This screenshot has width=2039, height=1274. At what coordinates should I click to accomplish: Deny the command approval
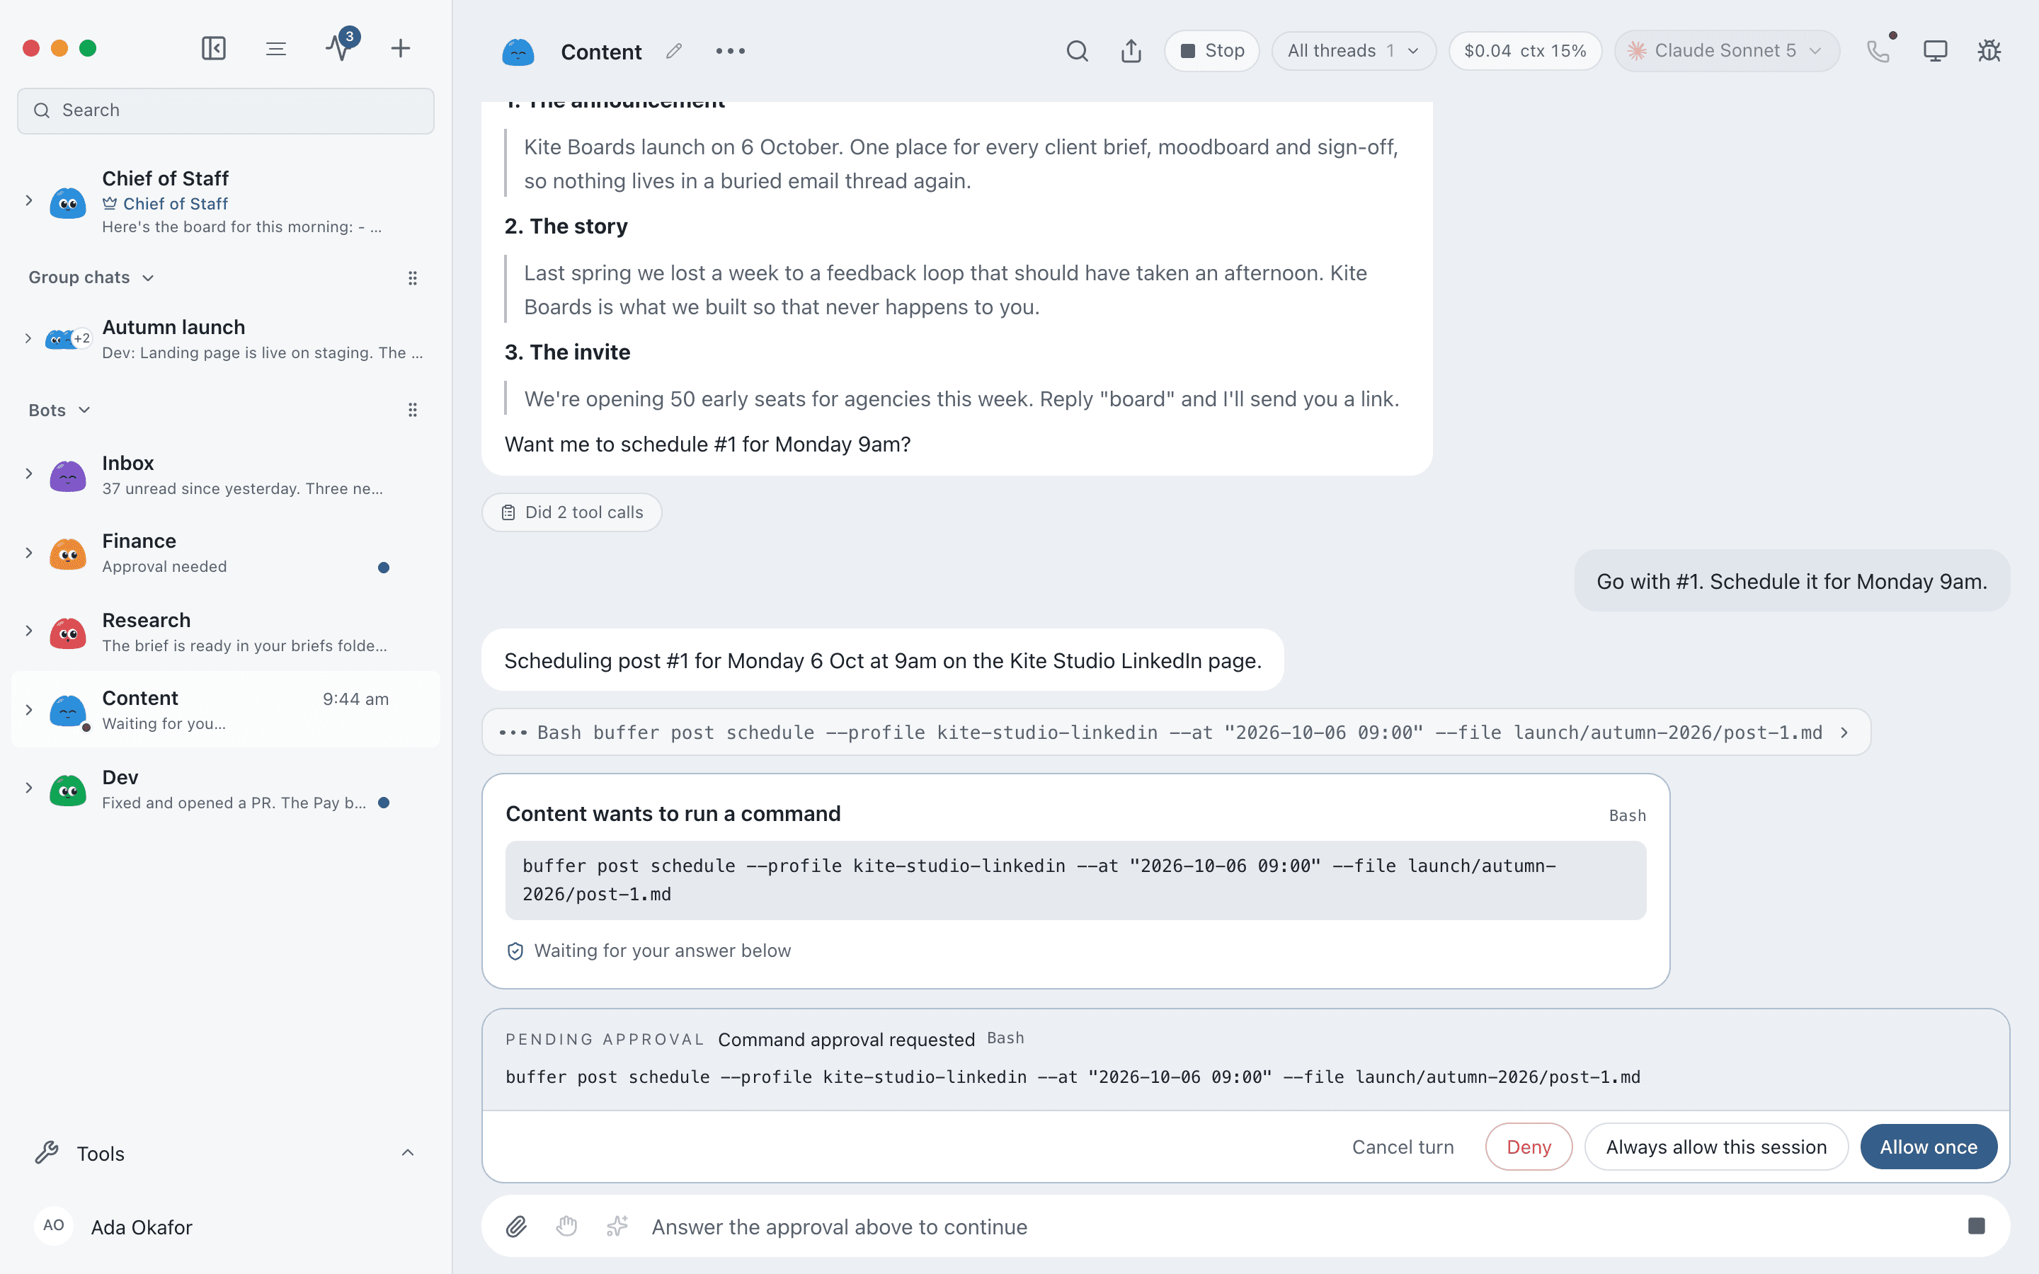click(x=1529, y=1147)
